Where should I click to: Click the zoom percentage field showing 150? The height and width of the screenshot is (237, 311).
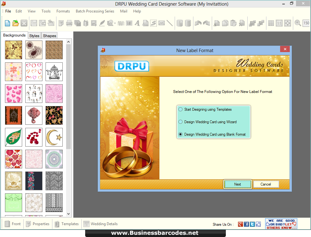[x=306, y=23]
